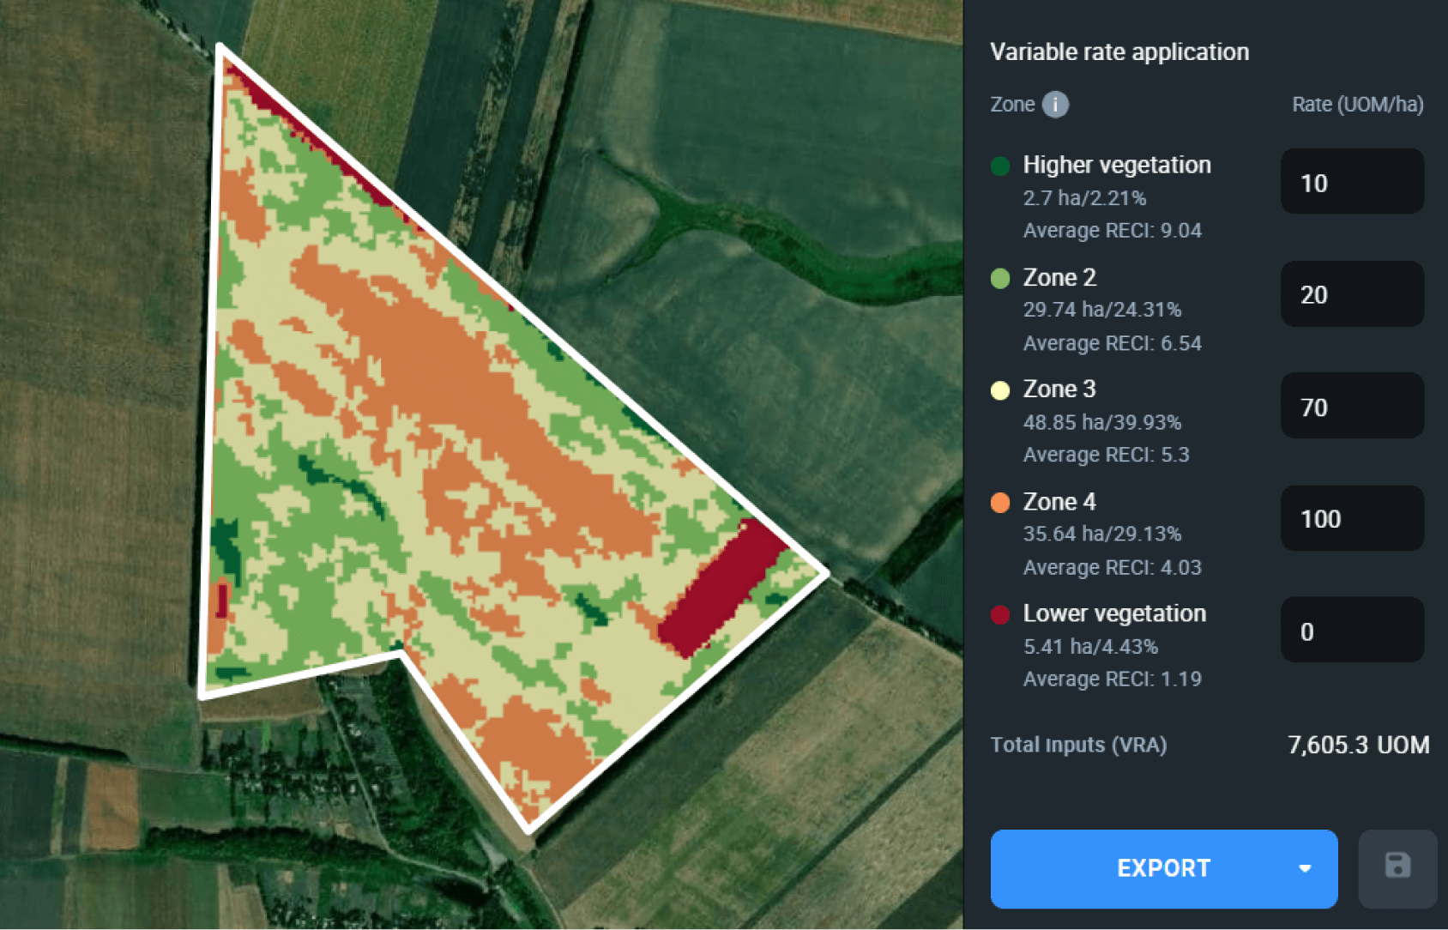
Task: Click the large red patch on the field map
Action: (719, 591)
